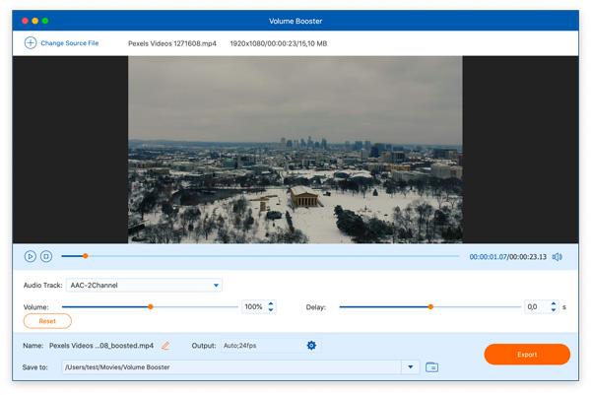Click the Reset button
Screen dimensions: 591x395
click(47, 321)
